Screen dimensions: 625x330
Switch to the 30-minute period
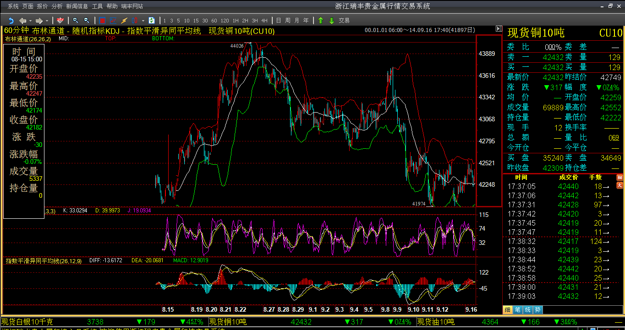[205, 21]
